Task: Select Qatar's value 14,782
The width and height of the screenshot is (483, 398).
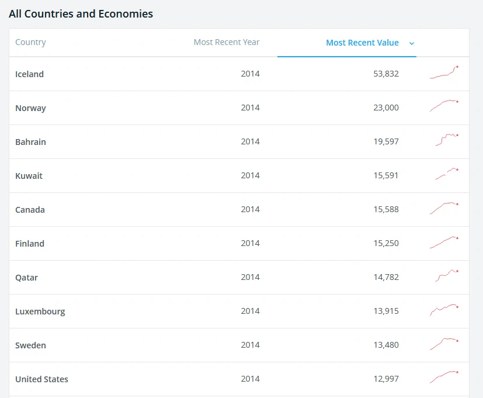Action: pyautogui.click(x=386, y=277)
